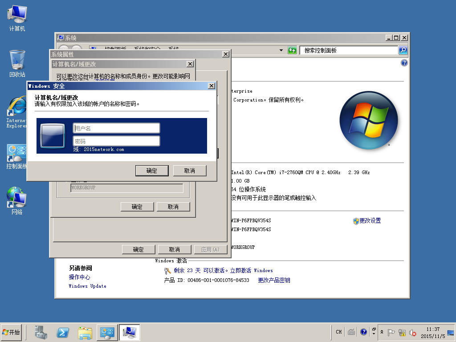Click the muted volume tray icon

(x=413, y=332)
